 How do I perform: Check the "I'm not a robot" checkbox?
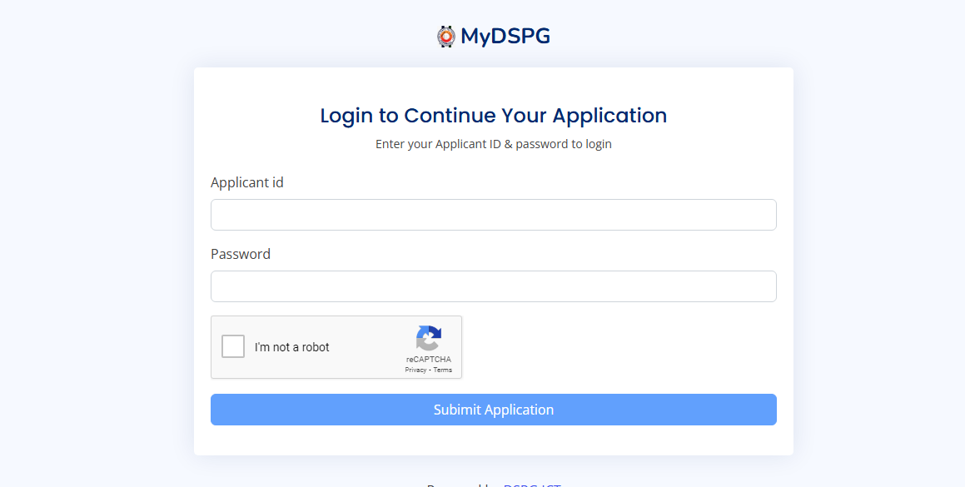pos(233,346)
